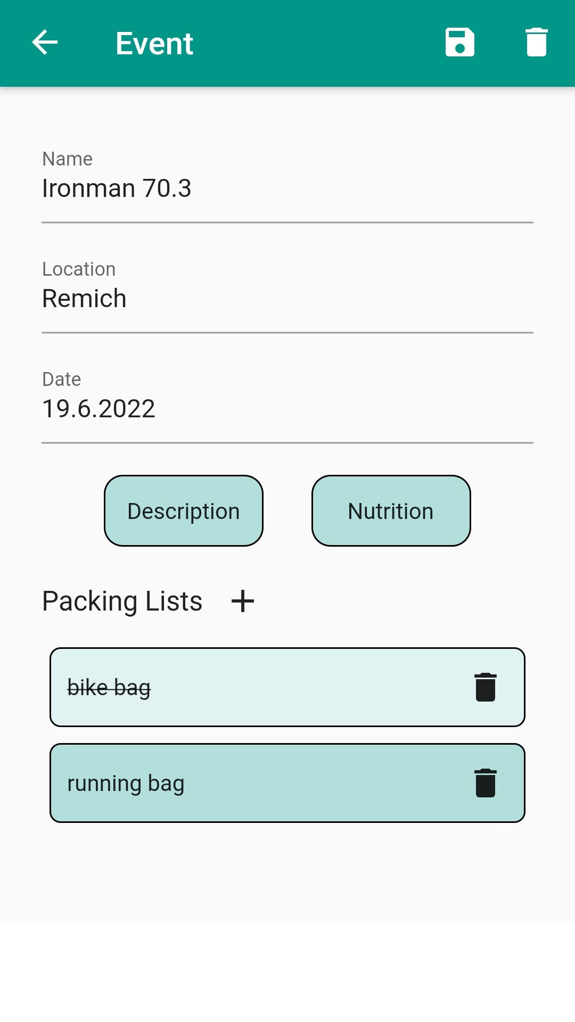Delete the event via the top bar trash icon
The image size is (575, 1022).
click(536, 43)
